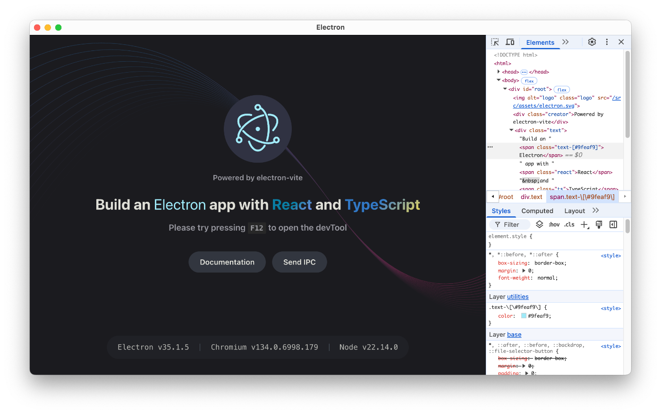Toggle the :hov element state panel

[554, 224]
